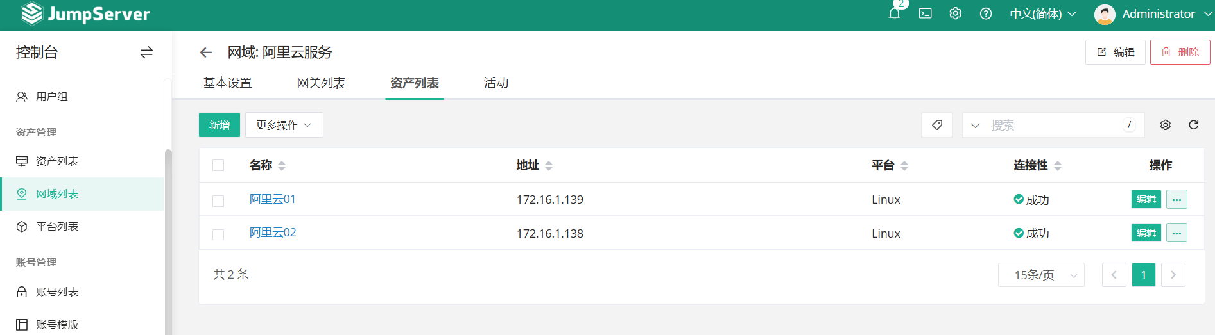Go to next page arrow
Viewport: 1215px width, 335px height.
1173,275
